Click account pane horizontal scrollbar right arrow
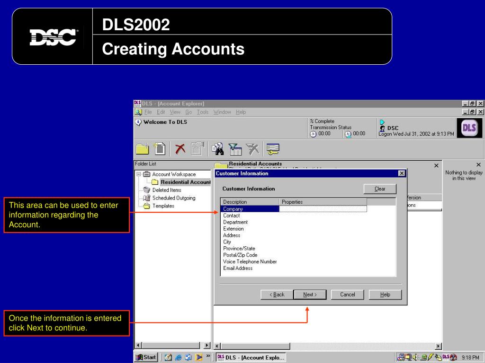Image resolution: width=485 pixels, height=363 pixels. click(x=438, y=346)
